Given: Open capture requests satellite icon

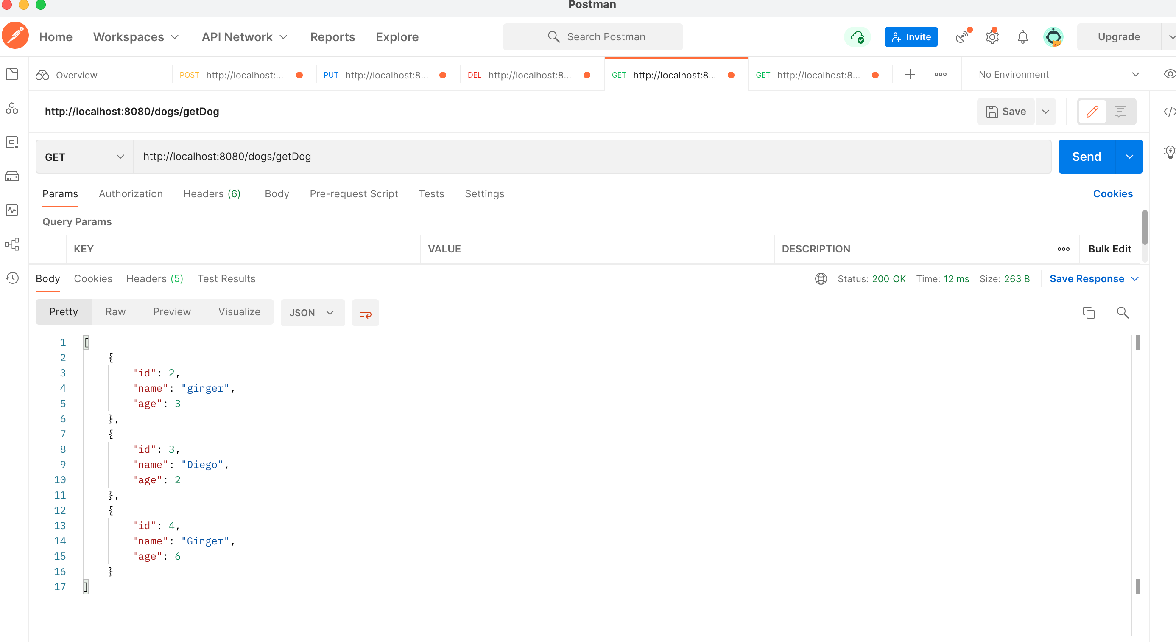Looking at the screenshot, I should tap(962, 36).
